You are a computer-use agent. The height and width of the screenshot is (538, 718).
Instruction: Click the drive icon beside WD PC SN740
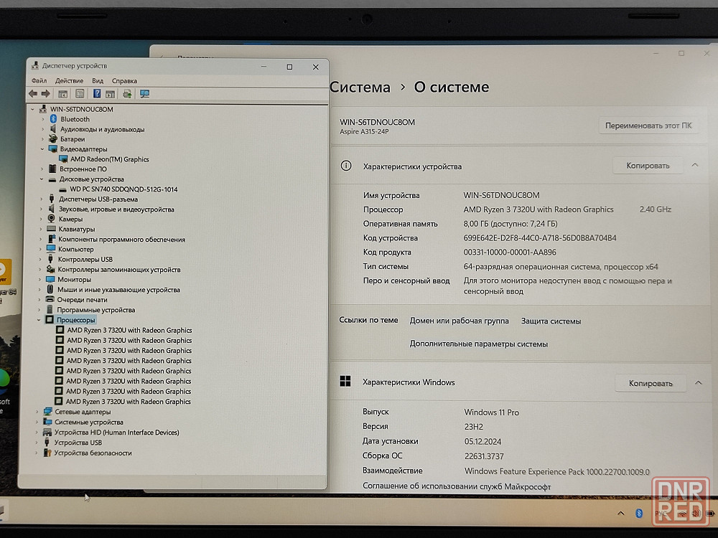(x=62, y=189)
